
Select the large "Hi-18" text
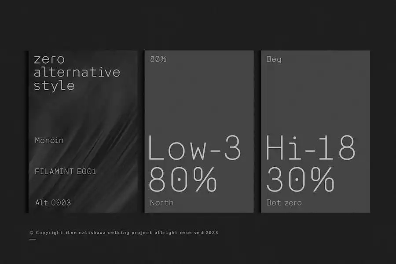pyautogui.click(x=310, y=148)
